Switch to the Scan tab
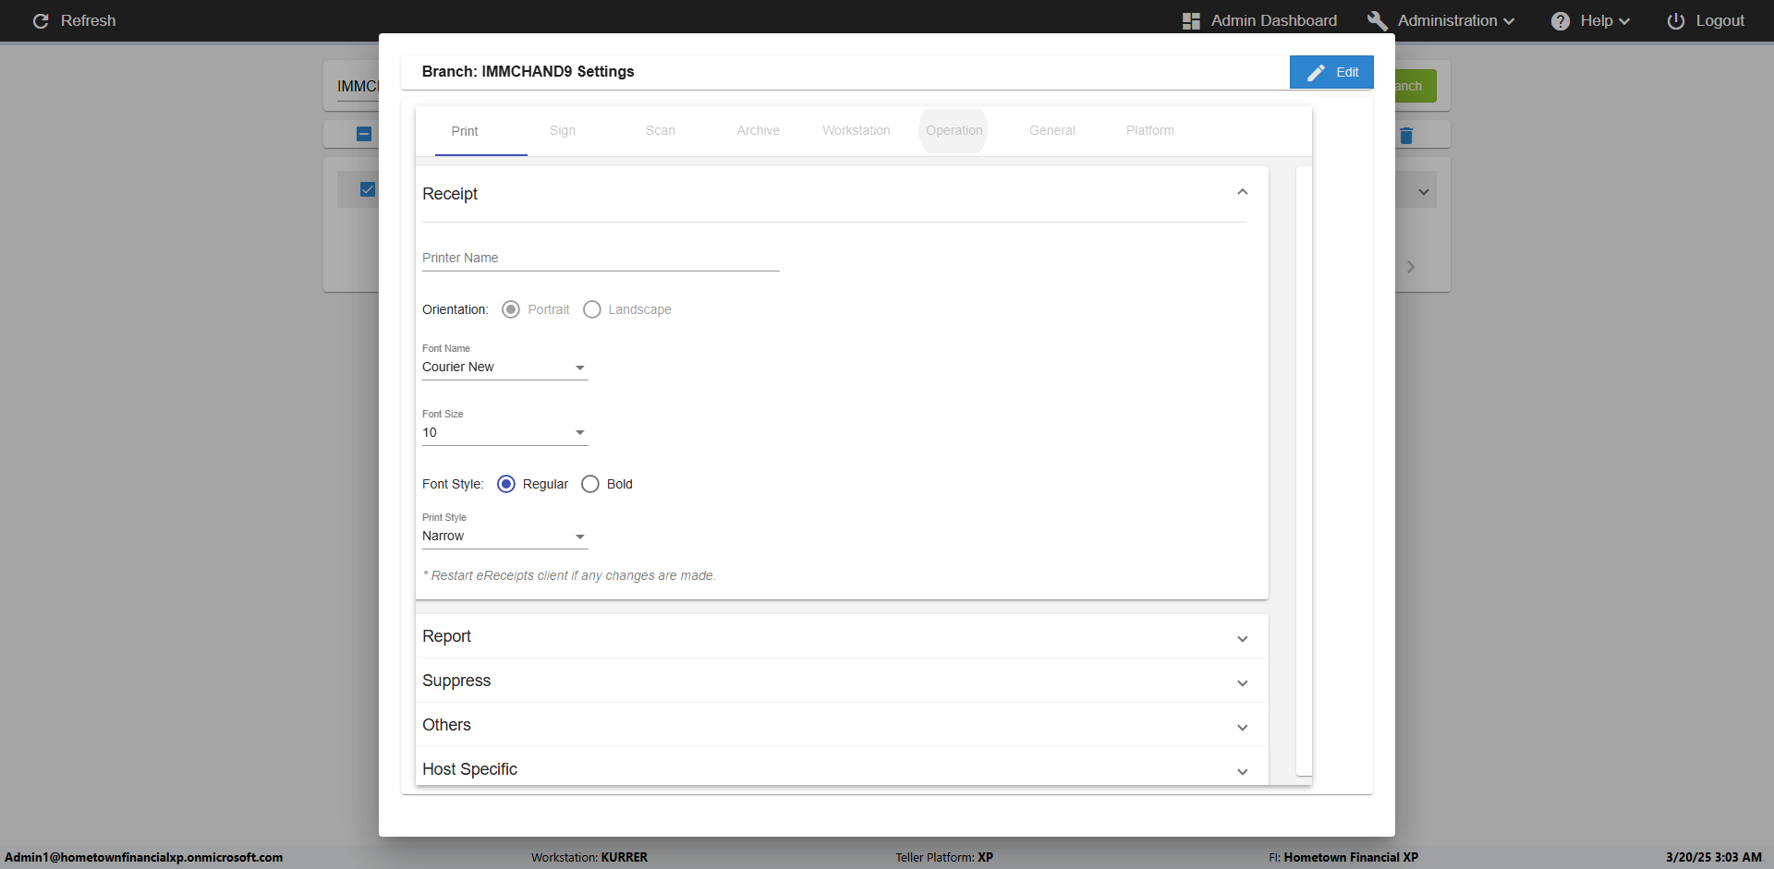The image size is (1774, 869). point(660,131)
